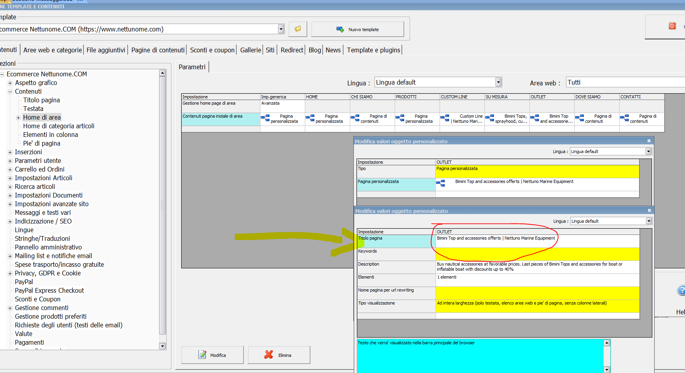Click the Titolo pagina value cell

click(538, 241)
